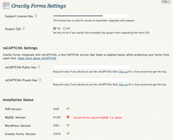Select No for Output CSS
Viewport: 173px width, 140px height.
point(64,28)
